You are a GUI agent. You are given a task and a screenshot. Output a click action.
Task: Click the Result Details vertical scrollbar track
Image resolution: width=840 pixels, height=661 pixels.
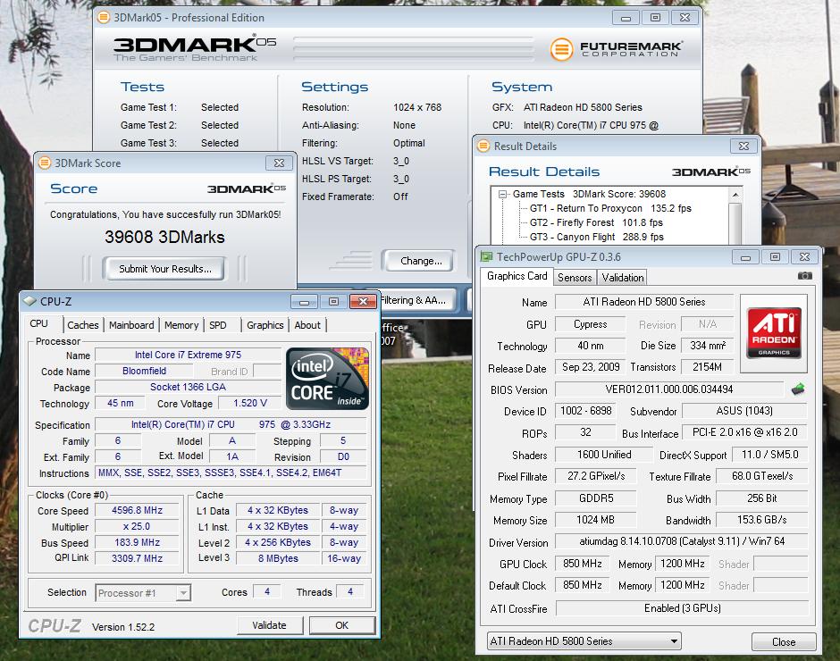[735, 222]
